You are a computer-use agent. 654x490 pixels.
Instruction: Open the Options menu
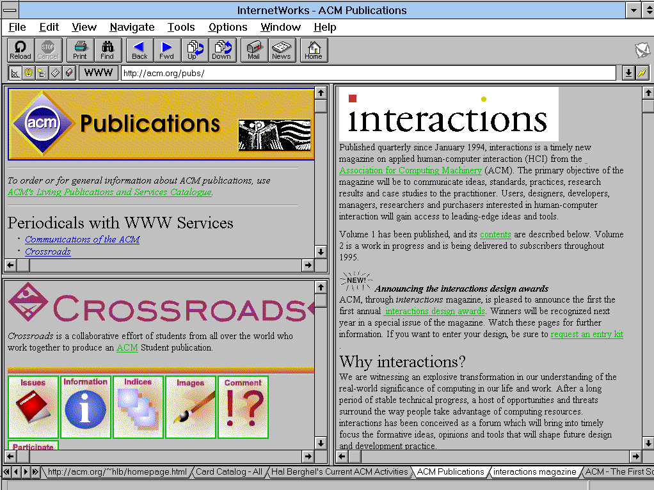pos(228,27)
